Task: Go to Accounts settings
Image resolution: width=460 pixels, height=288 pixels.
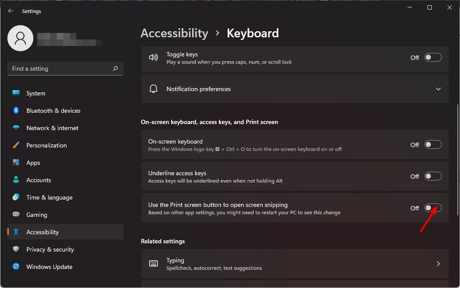Action: pyautogui.click(x=39, y=180)
